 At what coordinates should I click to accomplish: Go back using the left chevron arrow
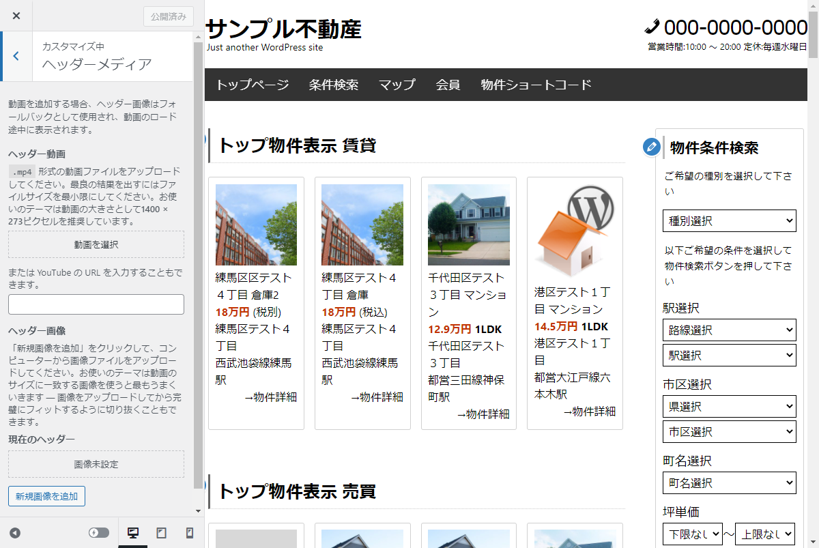pos(16,57)
